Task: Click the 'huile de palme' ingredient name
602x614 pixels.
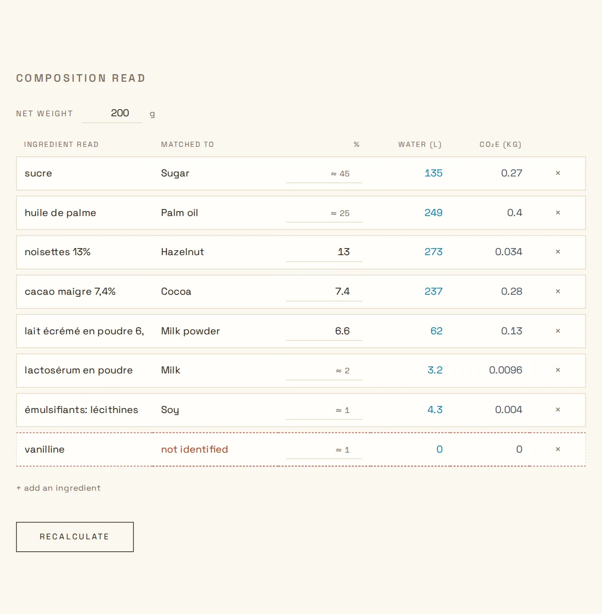Action: point(60,213)
